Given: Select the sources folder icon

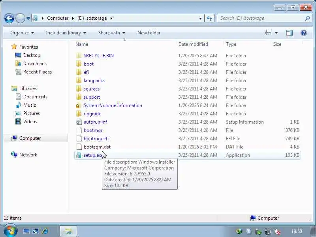Looking at the screenshot, I should point(79,88).
